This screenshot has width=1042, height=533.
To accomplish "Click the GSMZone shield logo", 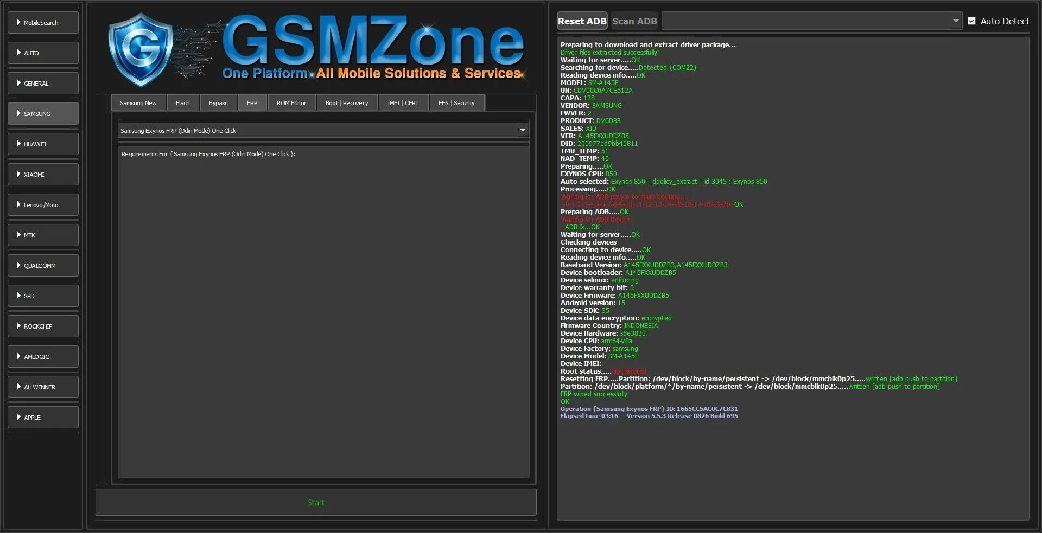I will [x=140, y=50].
